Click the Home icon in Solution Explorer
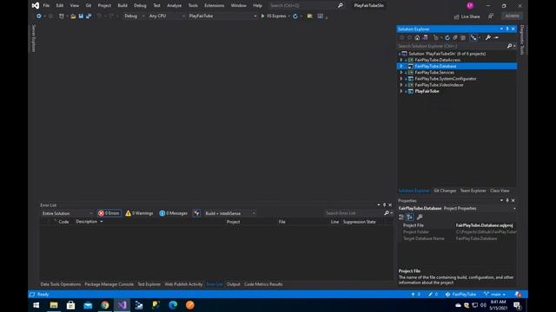The width and height of the screenshot is (556, 312). pos(417,37)
